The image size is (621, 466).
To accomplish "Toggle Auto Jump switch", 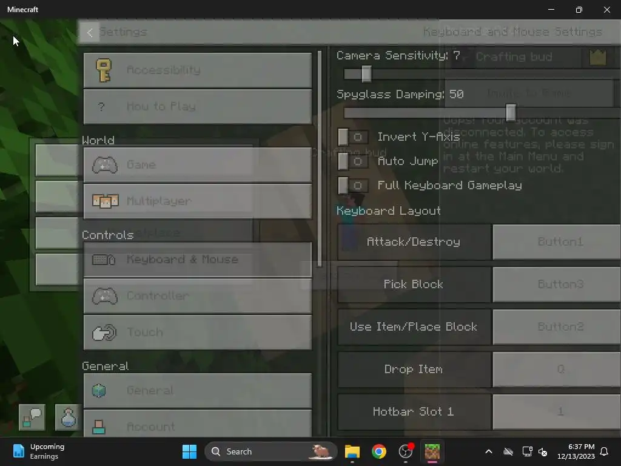I will click(353, 161).
